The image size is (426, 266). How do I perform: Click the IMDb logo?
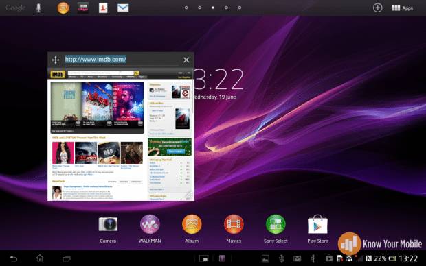[58, 74]
